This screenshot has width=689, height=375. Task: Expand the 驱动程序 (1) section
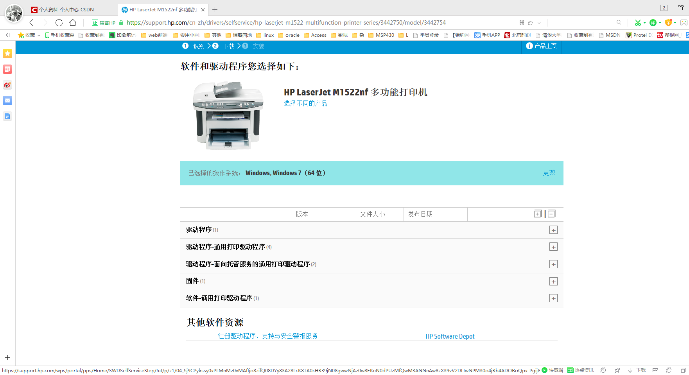[x=553, y=230]
